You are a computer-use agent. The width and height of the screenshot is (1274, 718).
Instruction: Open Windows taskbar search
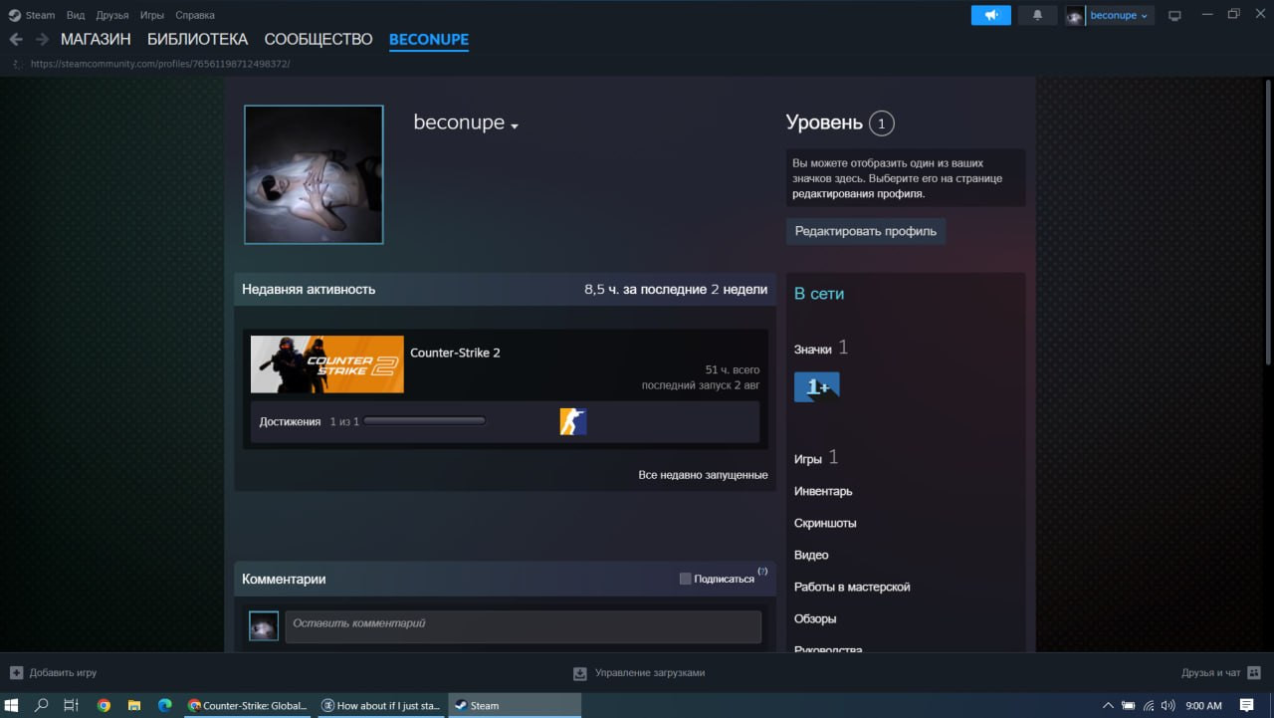click(x=42, y=705)
